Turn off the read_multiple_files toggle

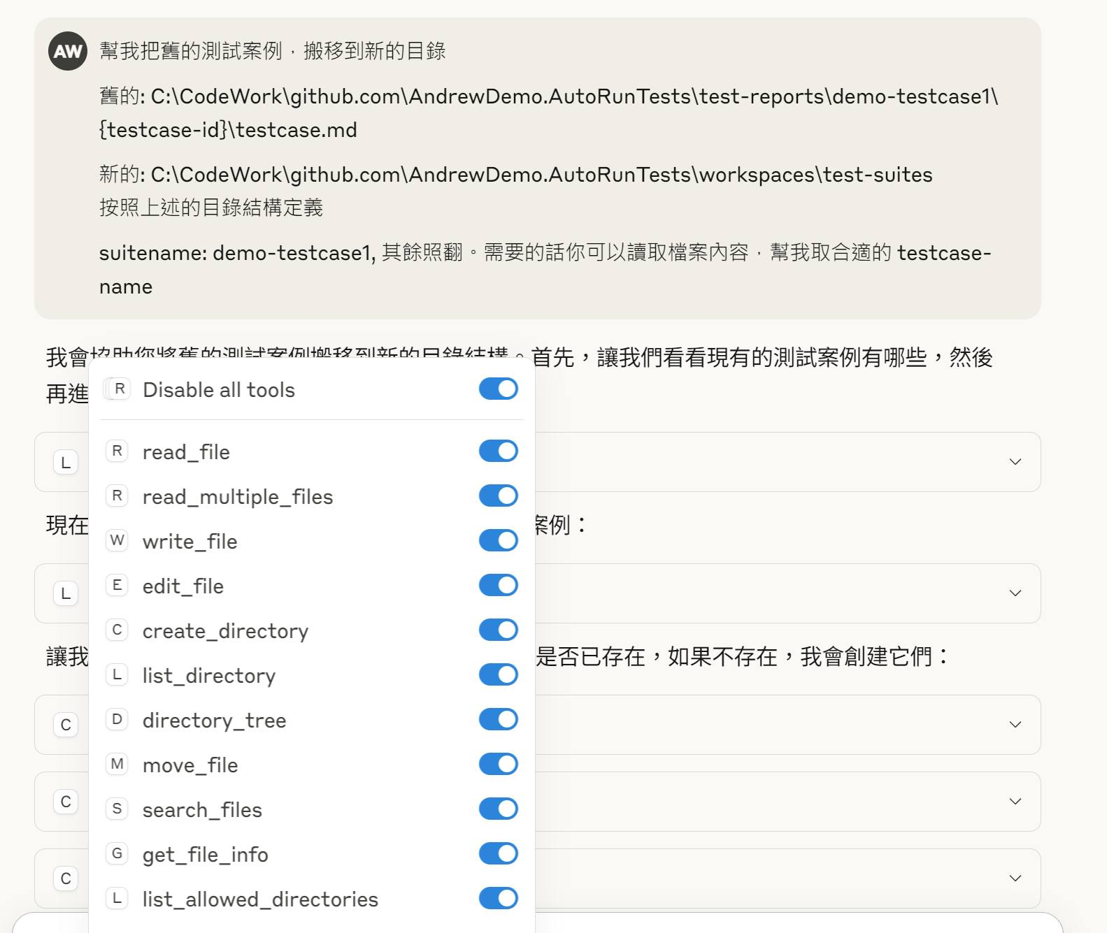click(498, 496)
